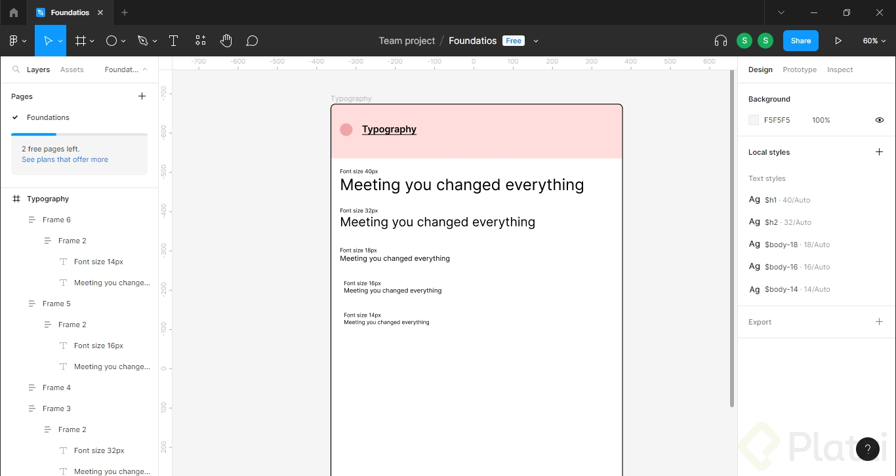Select the Move tool
The height and width of the screenshot is (476, 896).
click(x=47, y=41)
